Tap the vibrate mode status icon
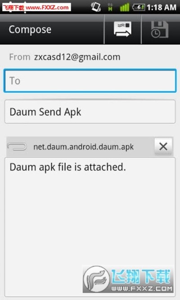Image resolution: width=180 pixels, height=300 pixels. coord(96,7)
